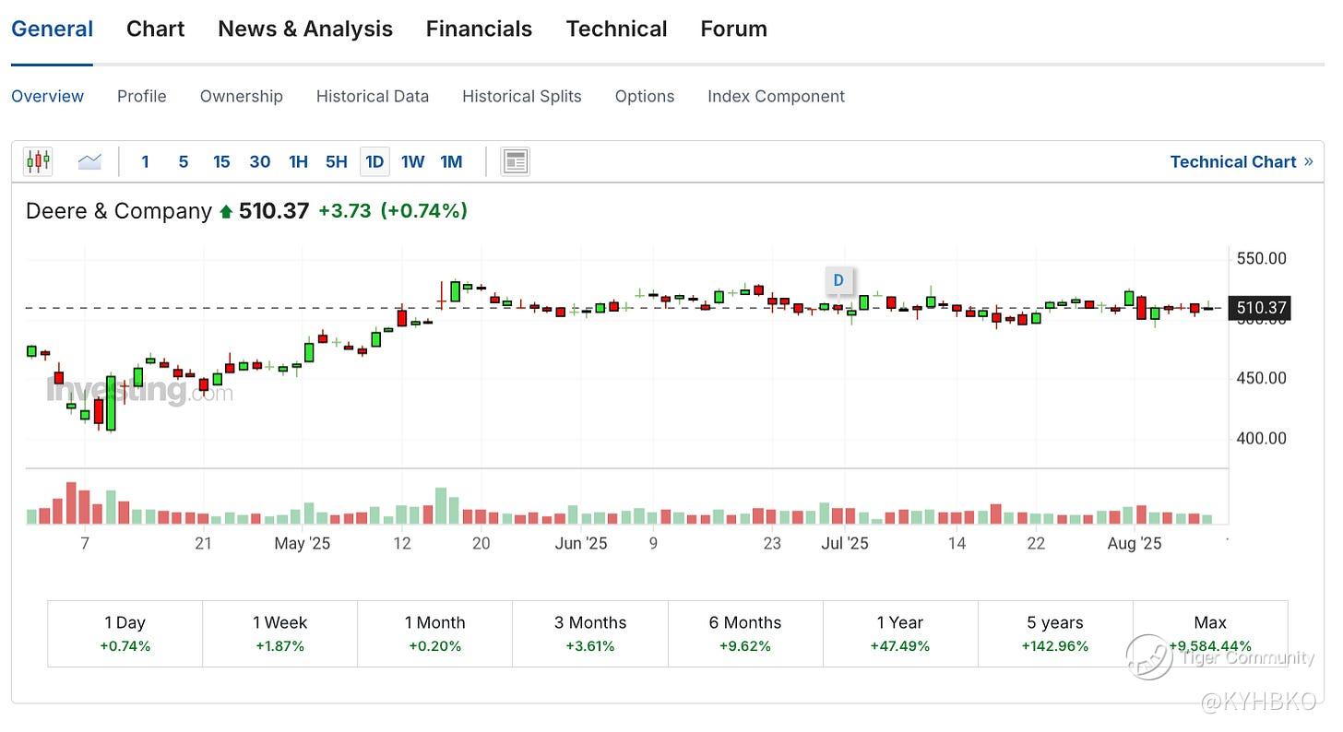The height and width of the screenshot is (732, 1343).
Task: Open the News & Analysis tab
Action: pyautogui.click(x=305, y=29)
